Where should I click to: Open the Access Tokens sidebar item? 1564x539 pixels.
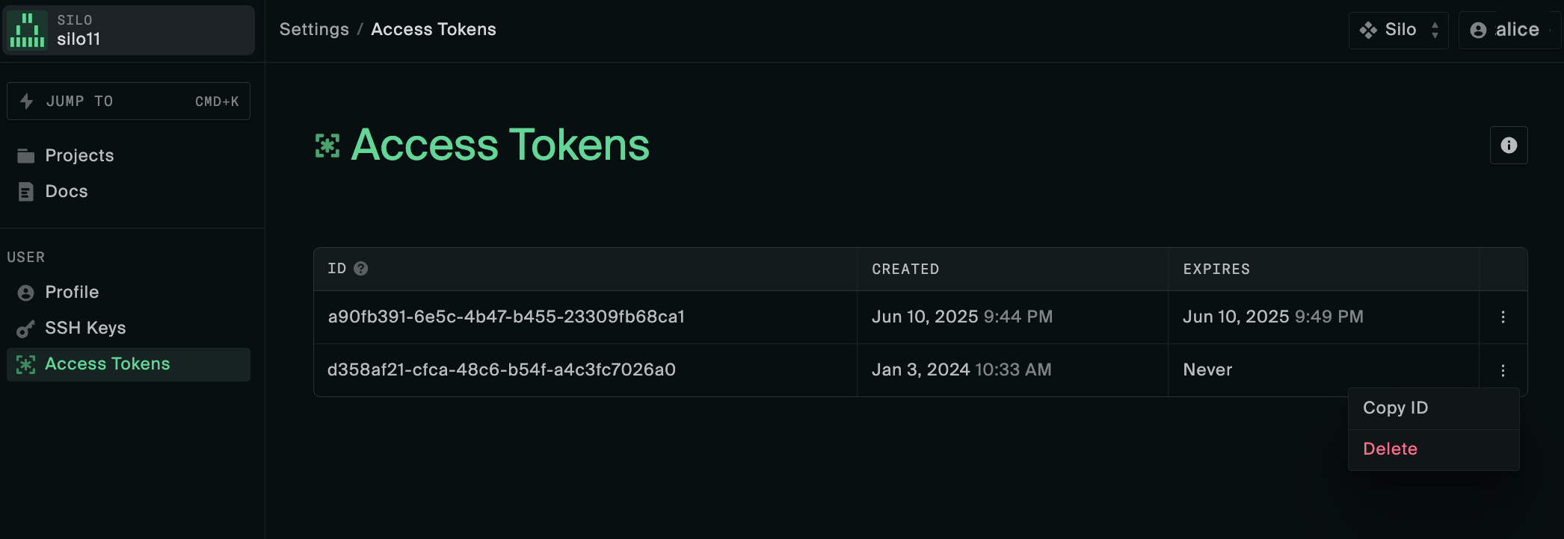[107, 364]
